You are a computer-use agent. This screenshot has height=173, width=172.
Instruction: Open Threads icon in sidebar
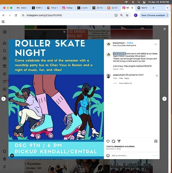coord(5,159)
